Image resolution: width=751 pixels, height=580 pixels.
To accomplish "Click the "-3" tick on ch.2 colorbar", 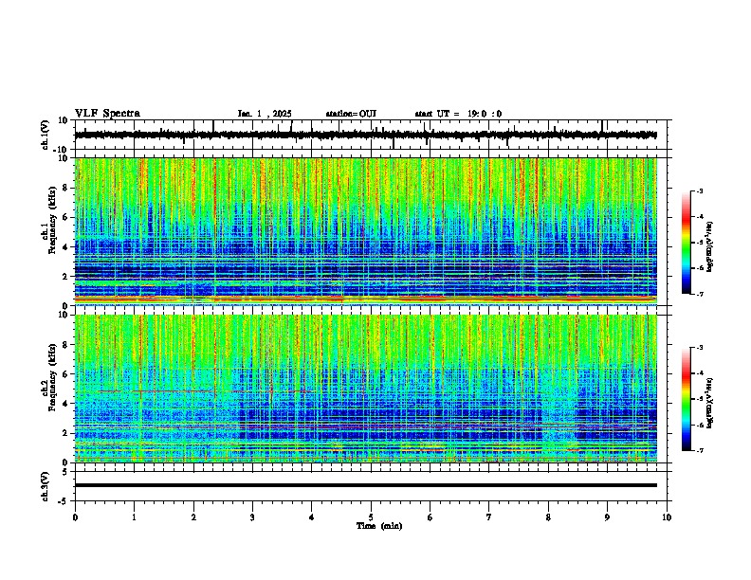I will coord(699,348).
